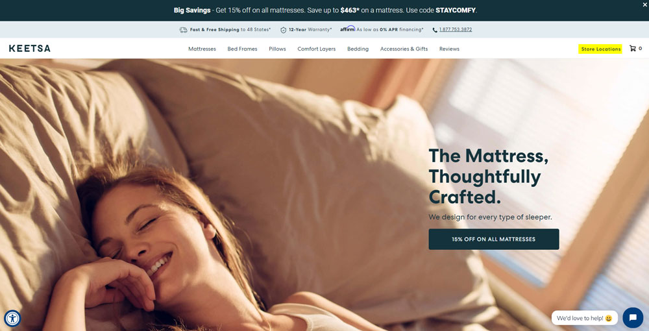Expand the Bedding menu
The image size is (649, 331).
tap(358, 49)
